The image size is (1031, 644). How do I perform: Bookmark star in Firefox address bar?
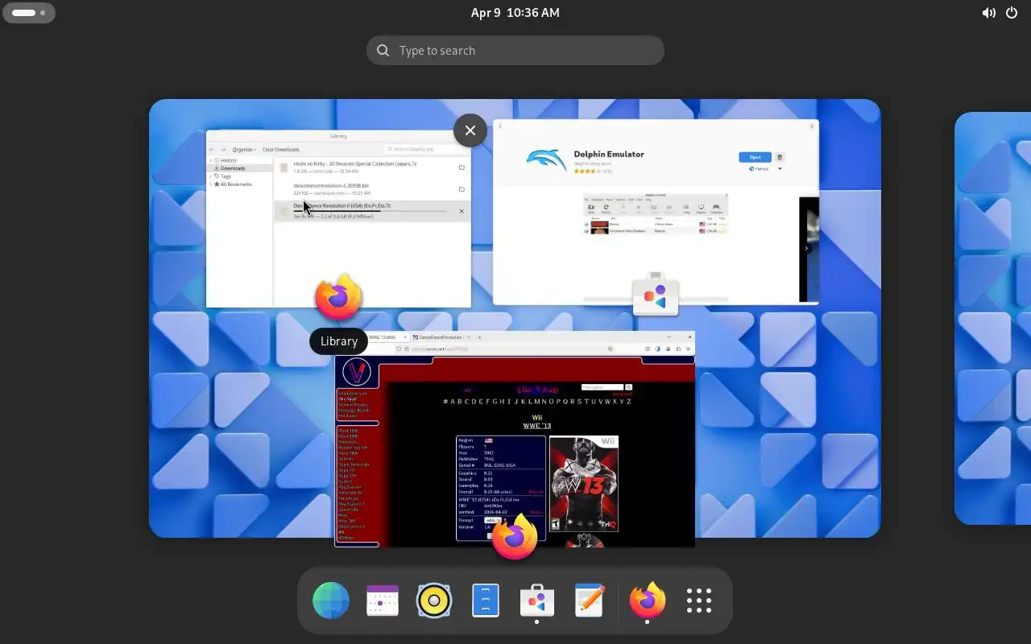(x=611, y=349)
